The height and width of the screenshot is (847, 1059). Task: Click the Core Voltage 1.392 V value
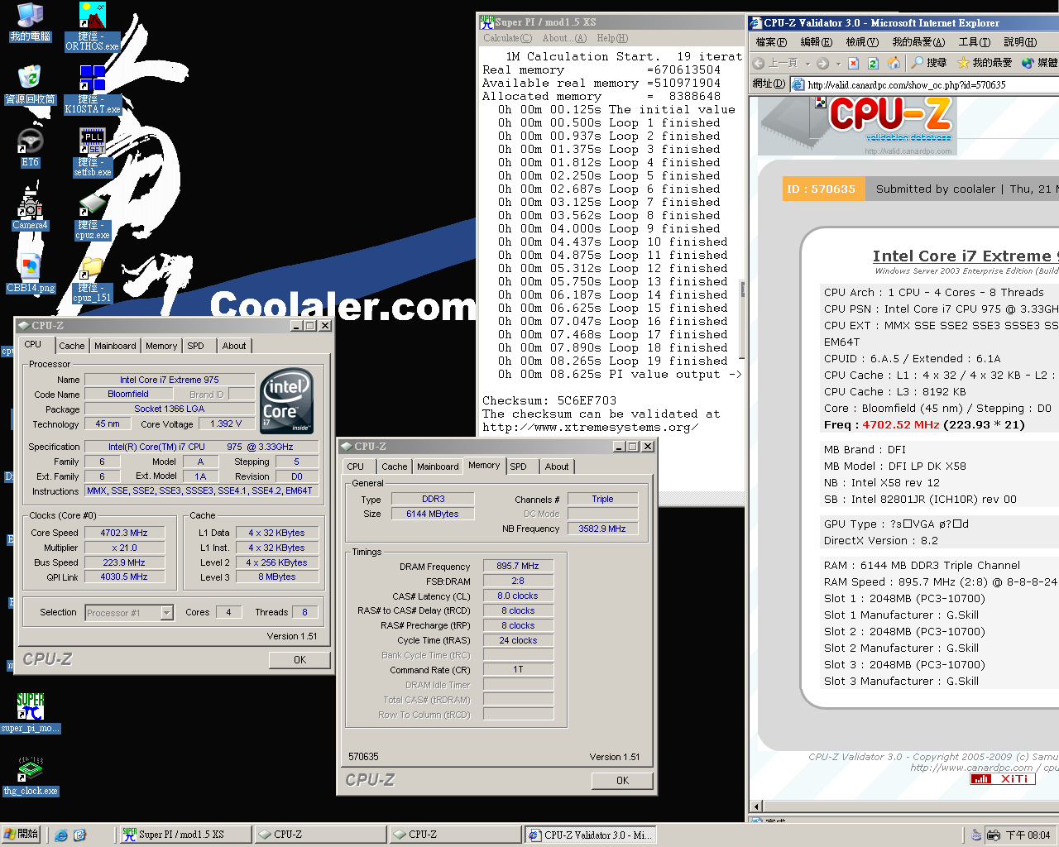click(x=226, y=423)
